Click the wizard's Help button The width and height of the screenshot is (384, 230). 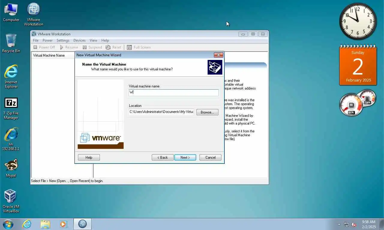[x=89, y=158]
